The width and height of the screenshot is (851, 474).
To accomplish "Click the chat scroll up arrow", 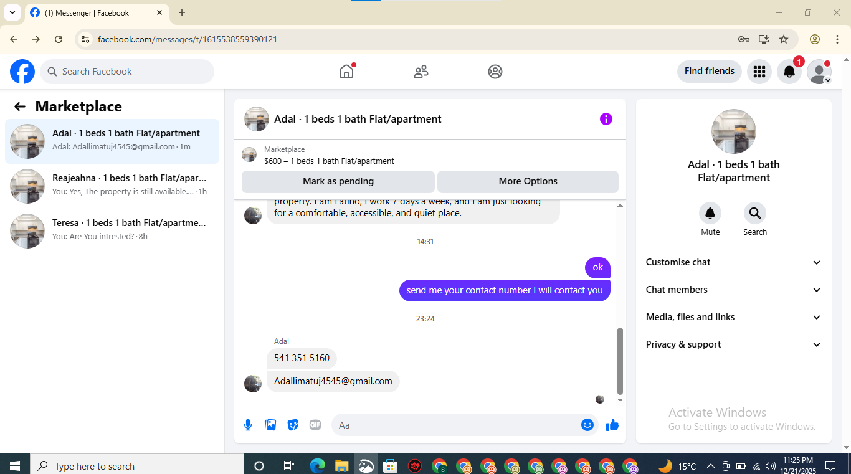I will coord(620,206).
